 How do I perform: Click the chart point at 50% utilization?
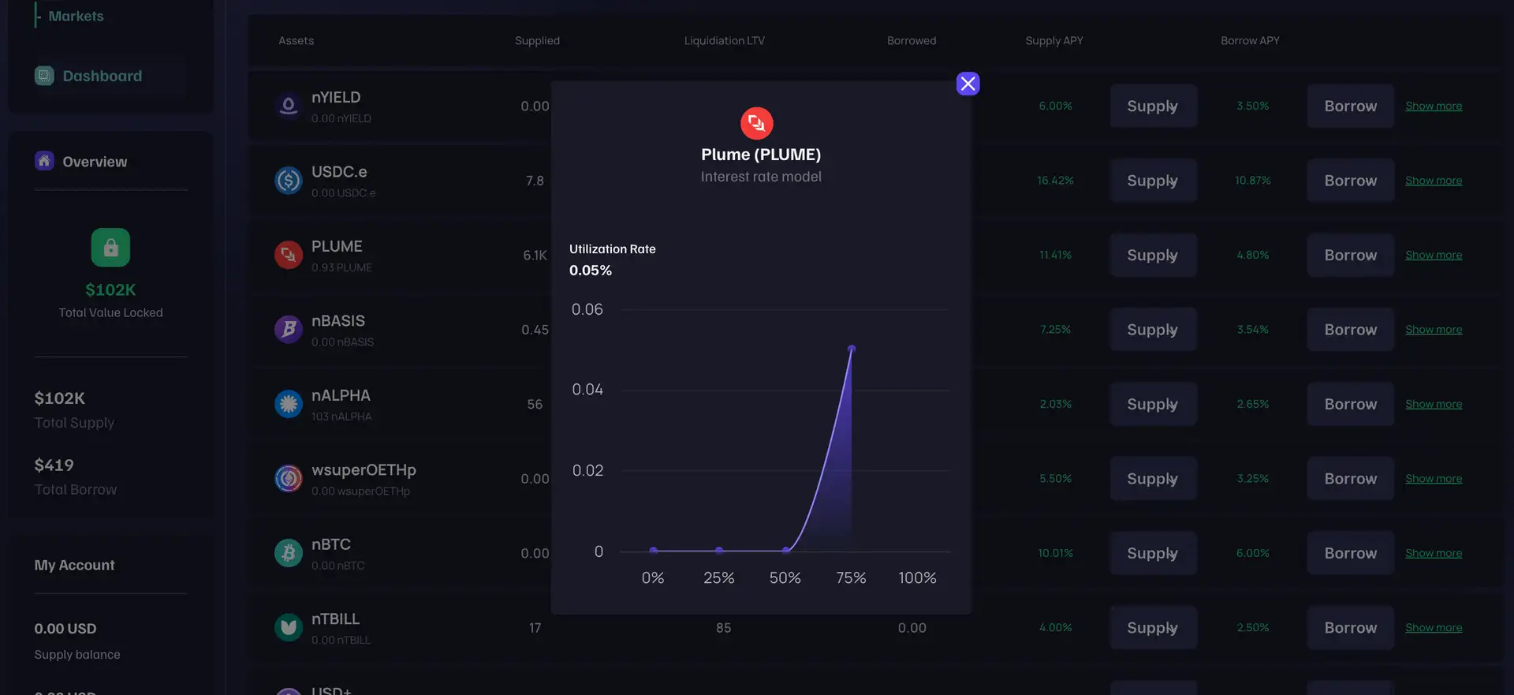pyautogui.click(x=786, y=550)
